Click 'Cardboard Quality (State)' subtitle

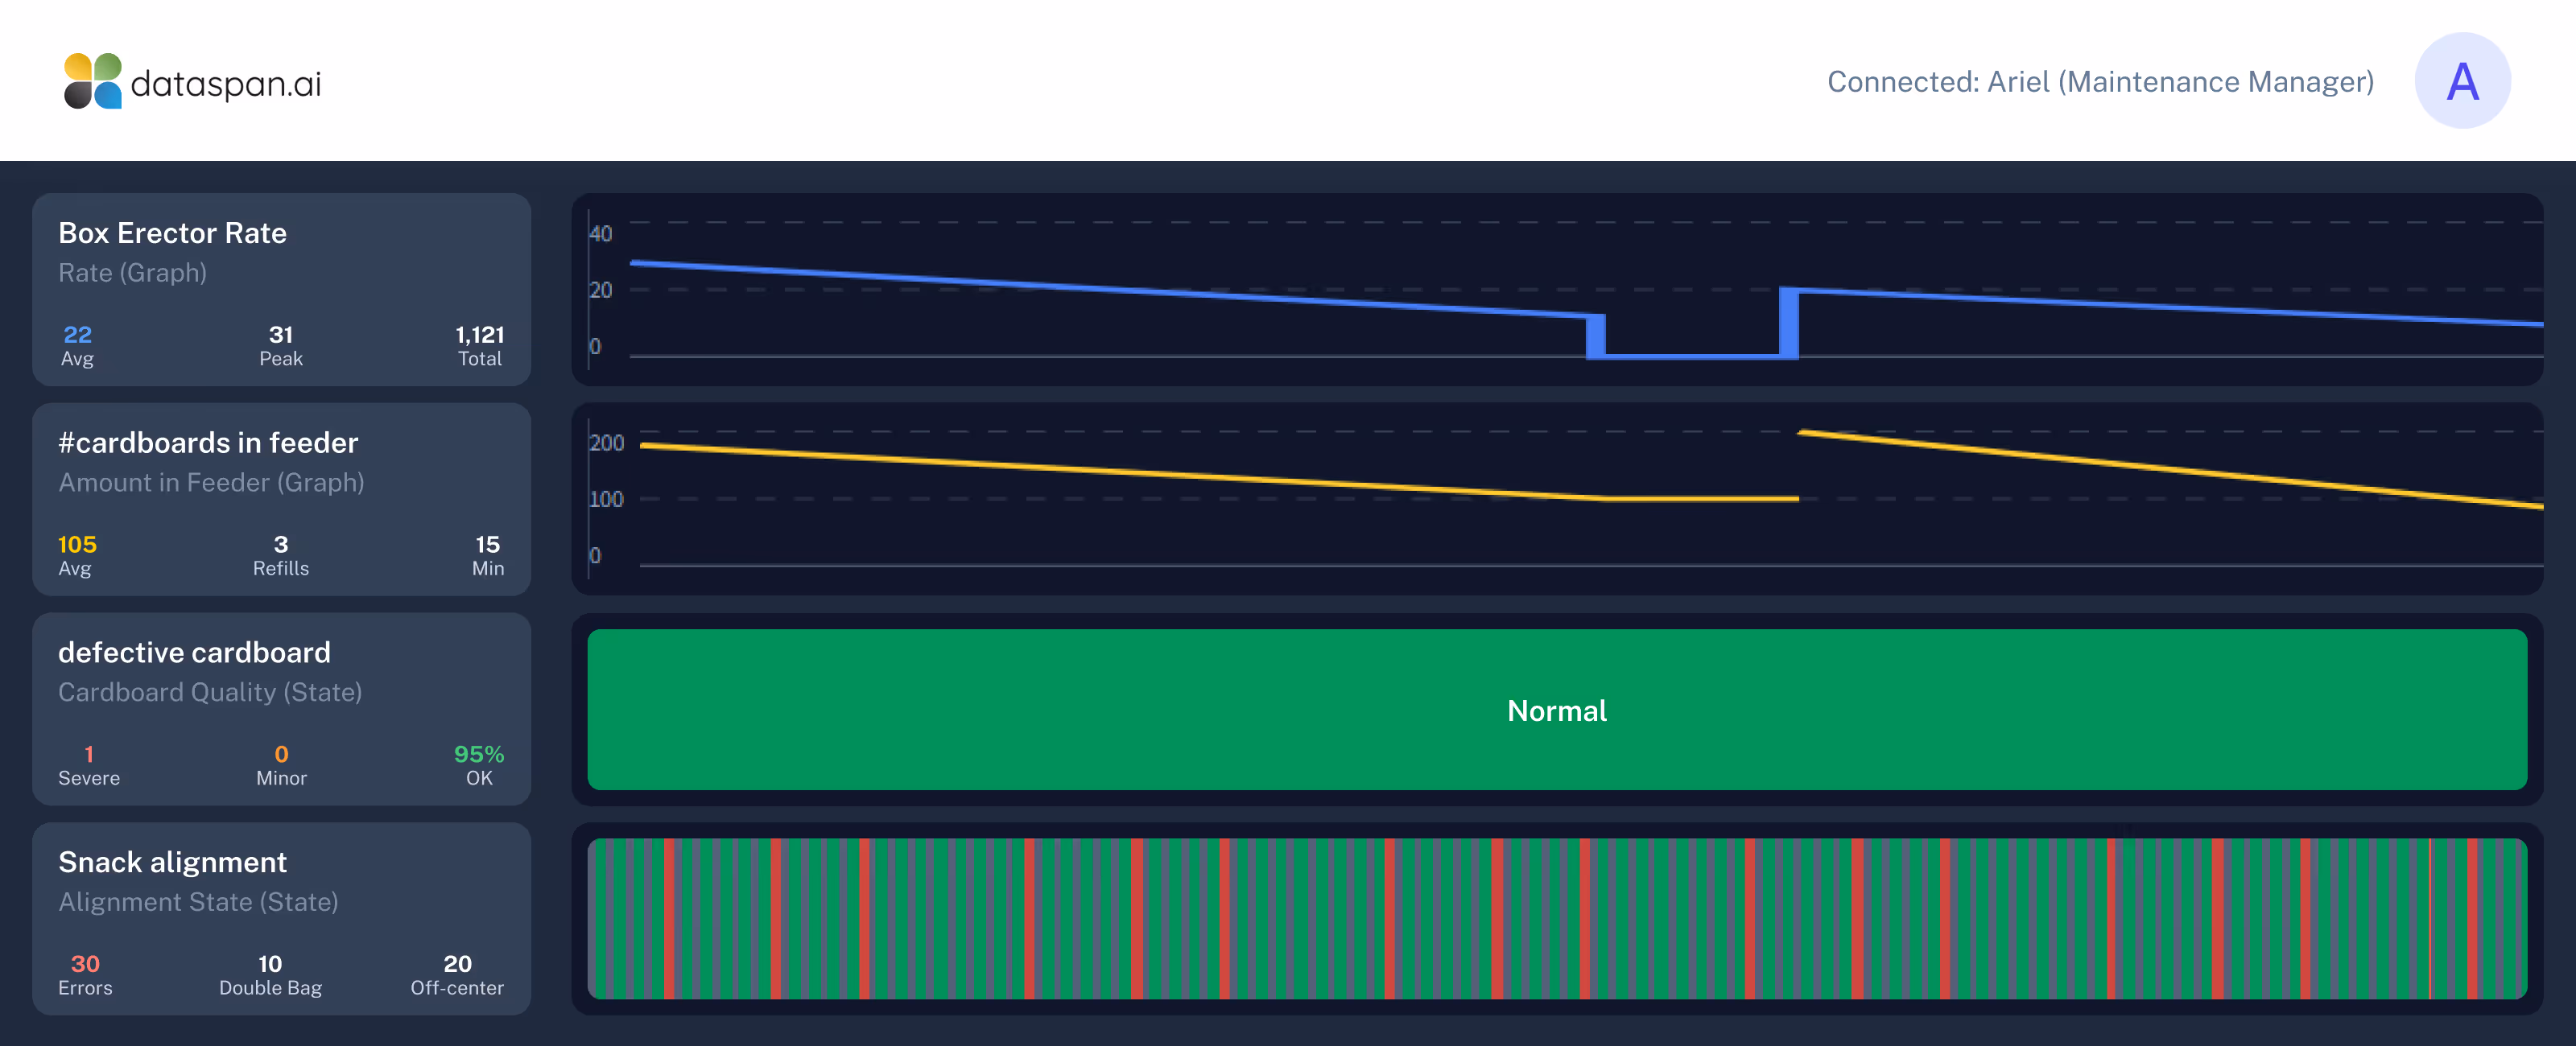pyautogui.click(x=210, y=692)
